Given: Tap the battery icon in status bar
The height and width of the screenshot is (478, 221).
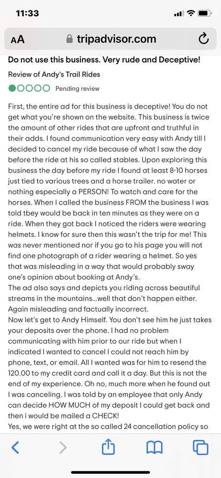Looking at the screenshot, I should [x=205, y=13].
